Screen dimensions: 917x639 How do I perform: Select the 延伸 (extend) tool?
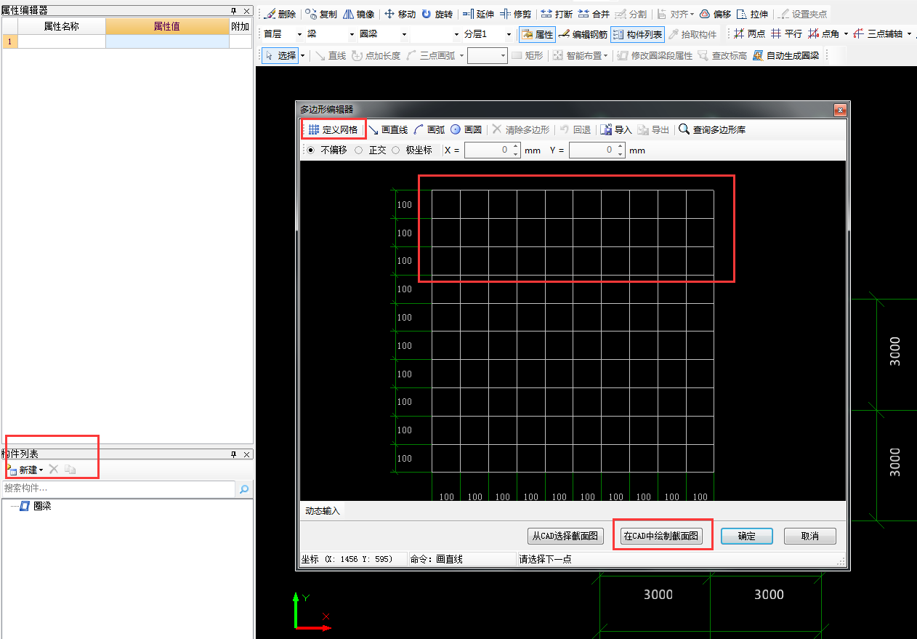point(478,14)
